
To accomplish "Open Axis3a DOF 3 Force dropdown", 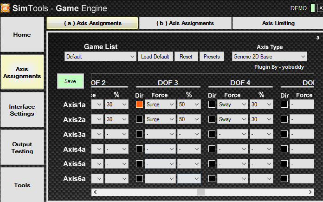I will pyautogui.click(x=160, y=134).
